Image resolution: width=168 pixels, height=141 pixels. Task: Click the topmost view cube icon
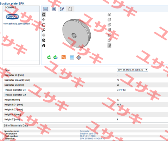[109, 14]
